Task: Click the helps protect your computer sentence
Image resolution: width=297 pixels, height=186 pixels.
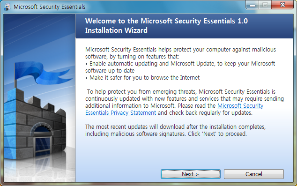Action: (180, 53)
